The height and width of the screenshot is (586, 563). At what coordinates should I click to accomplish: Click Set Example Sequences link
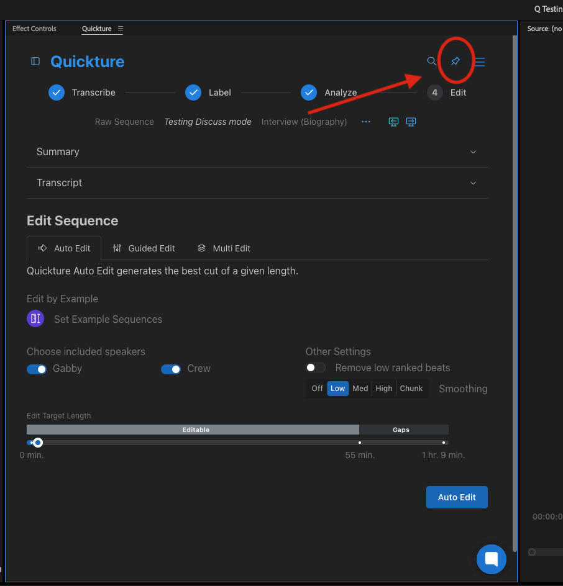(108, 319)
